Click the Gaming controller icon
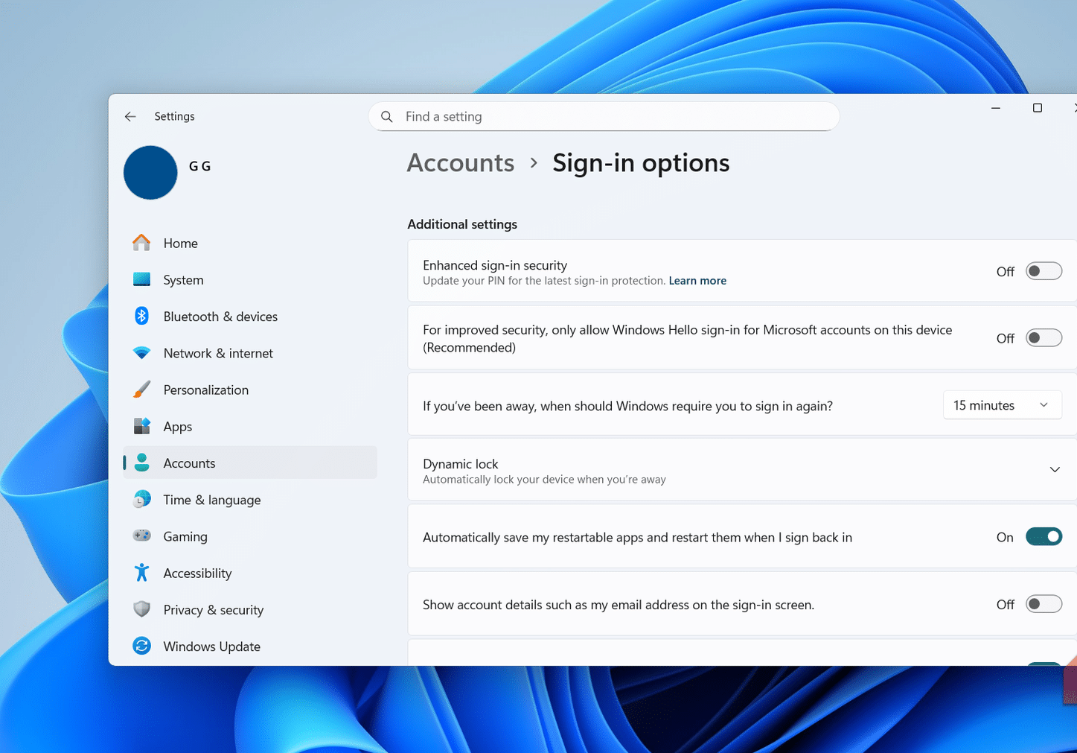The height and width of the screenshot is (753, 1077). [141, 536]
